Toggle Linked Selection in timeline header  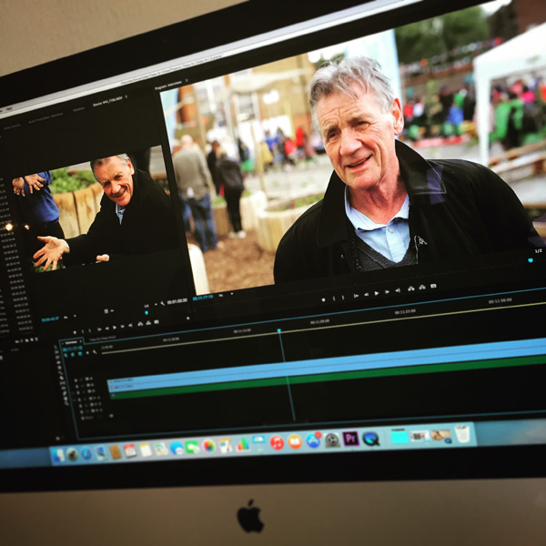click(80, 354)
